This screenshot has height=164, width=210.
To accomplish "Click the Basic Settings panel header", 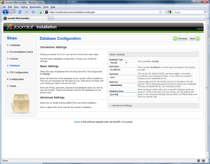I will [x=154, y=54].
